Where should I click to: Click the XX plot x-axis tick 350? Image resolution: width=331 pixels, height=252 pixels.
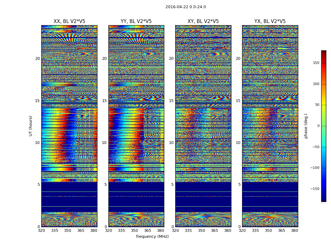tap(67, 231)
